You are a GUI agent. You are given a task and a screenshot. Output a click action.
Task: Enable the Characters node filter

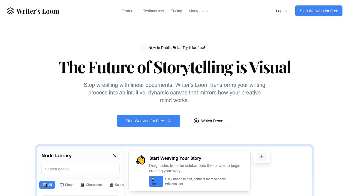tap(91, 185)
